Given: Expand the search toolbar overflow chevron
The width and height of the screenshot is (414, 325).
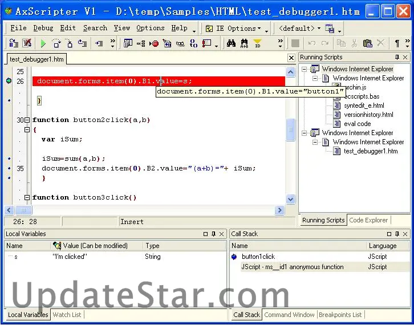Looking at the screenshot, I should click(x=281, y=43).
